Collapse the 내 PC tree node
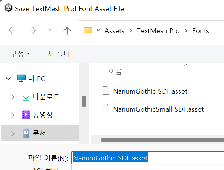224x170 pixels. [x=8, y=79]
